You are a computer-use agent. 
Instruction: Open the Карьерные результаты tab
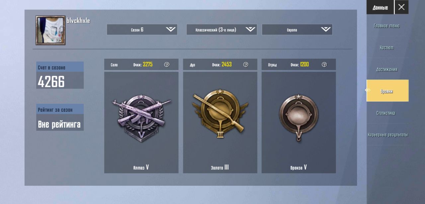coord(387,135)
